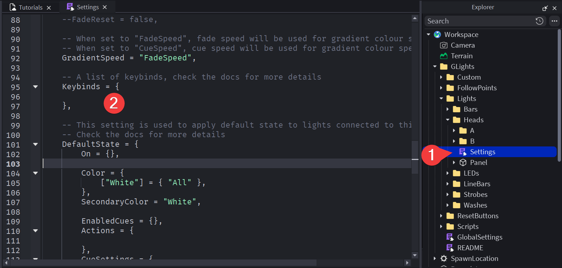Click the Panel model cube icon
562x268 pixels.
463,162
